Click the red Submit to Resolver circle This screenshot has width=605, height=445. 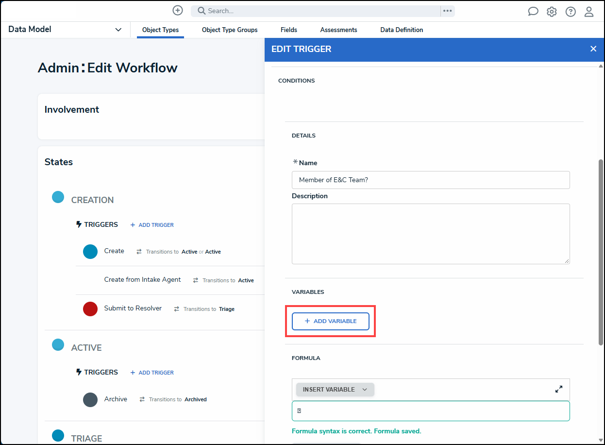click(90, 308)
